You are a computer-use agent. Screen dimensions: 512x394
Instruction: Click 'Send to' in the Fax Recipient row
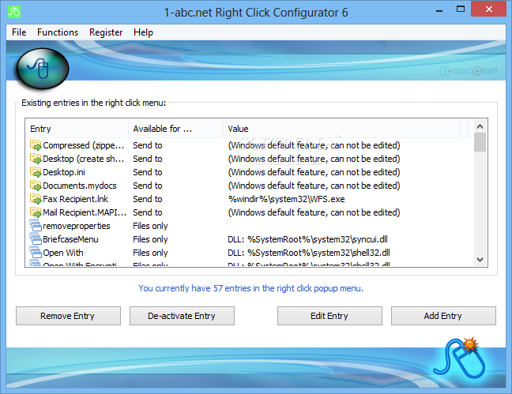[148, 199]
